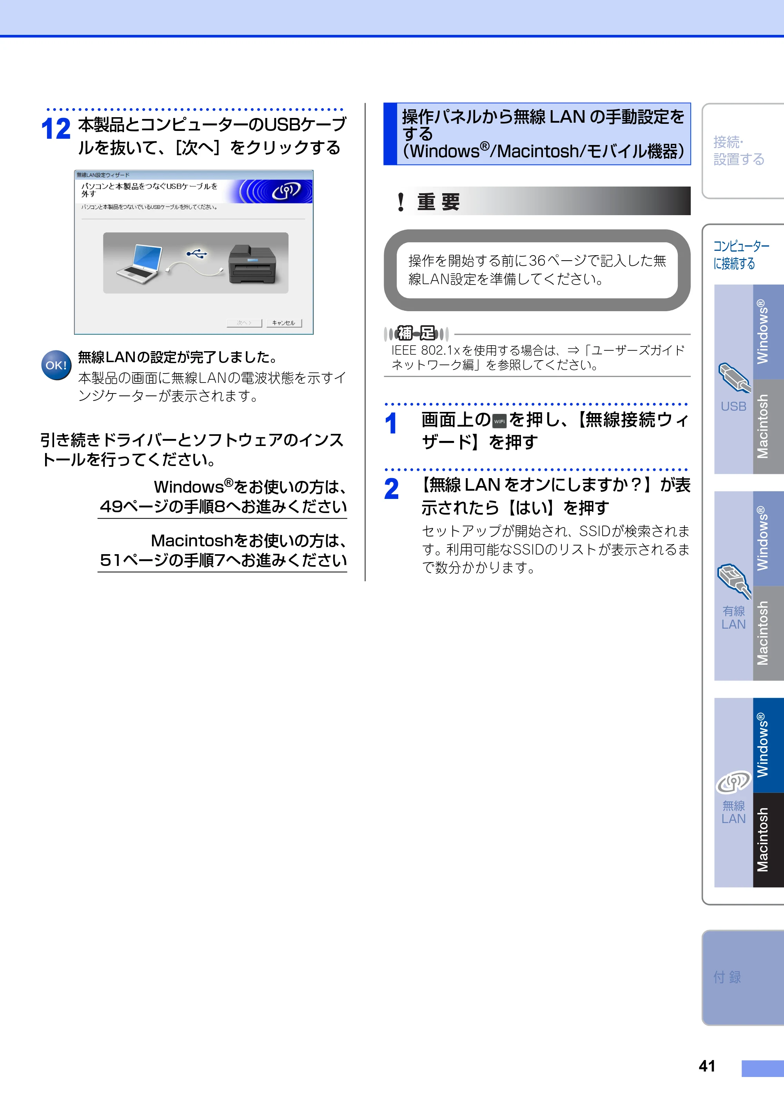Click the page number 41
This screenshot has width=784, height=1106.
707,1066
